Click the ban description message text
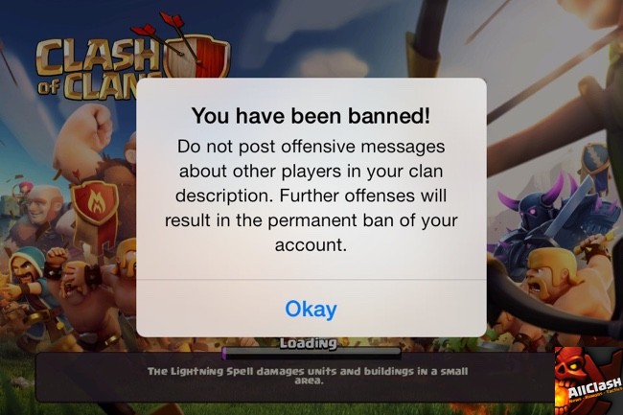Screen dimensions: 623x415 (311, 196)
